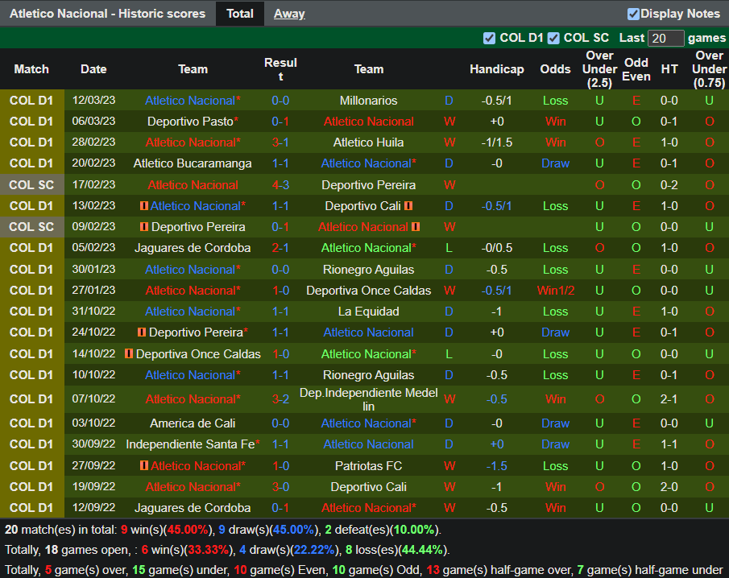Screen dimensions: 729x578
Task: Click the L result in Jaguares de Cordoba 05/02/23 row
Action: (449, 248)
